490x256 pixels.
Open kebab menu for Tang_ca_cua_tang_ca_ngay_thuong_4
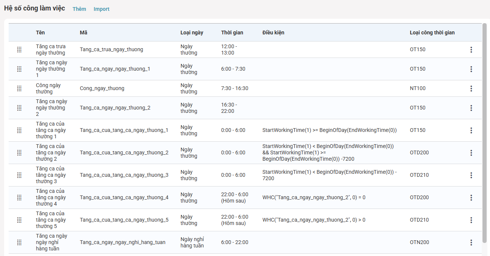(471, 198)
